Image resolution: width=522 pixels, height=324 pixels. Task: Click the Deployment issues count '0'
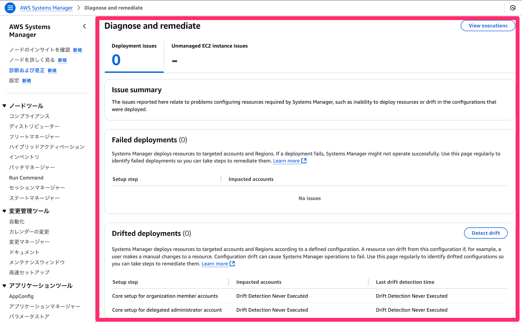[116, 60]
